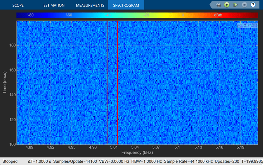The height and width of the screenshot is (165, 263).
Task: Click the dBm color scale bar
Action: coord(137,15)
